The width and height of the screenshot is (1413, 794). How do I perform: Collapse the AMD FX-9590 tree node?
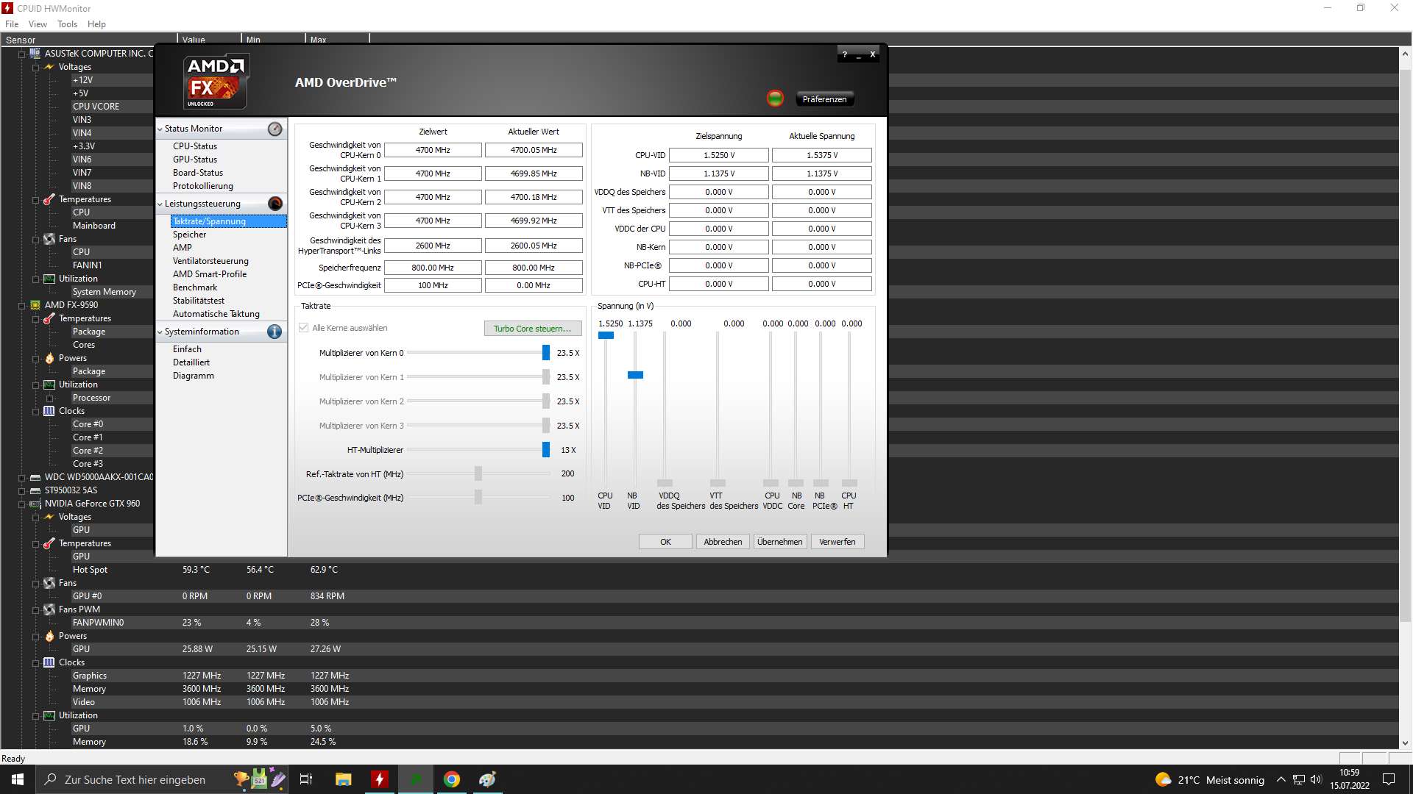pos(22,306)
